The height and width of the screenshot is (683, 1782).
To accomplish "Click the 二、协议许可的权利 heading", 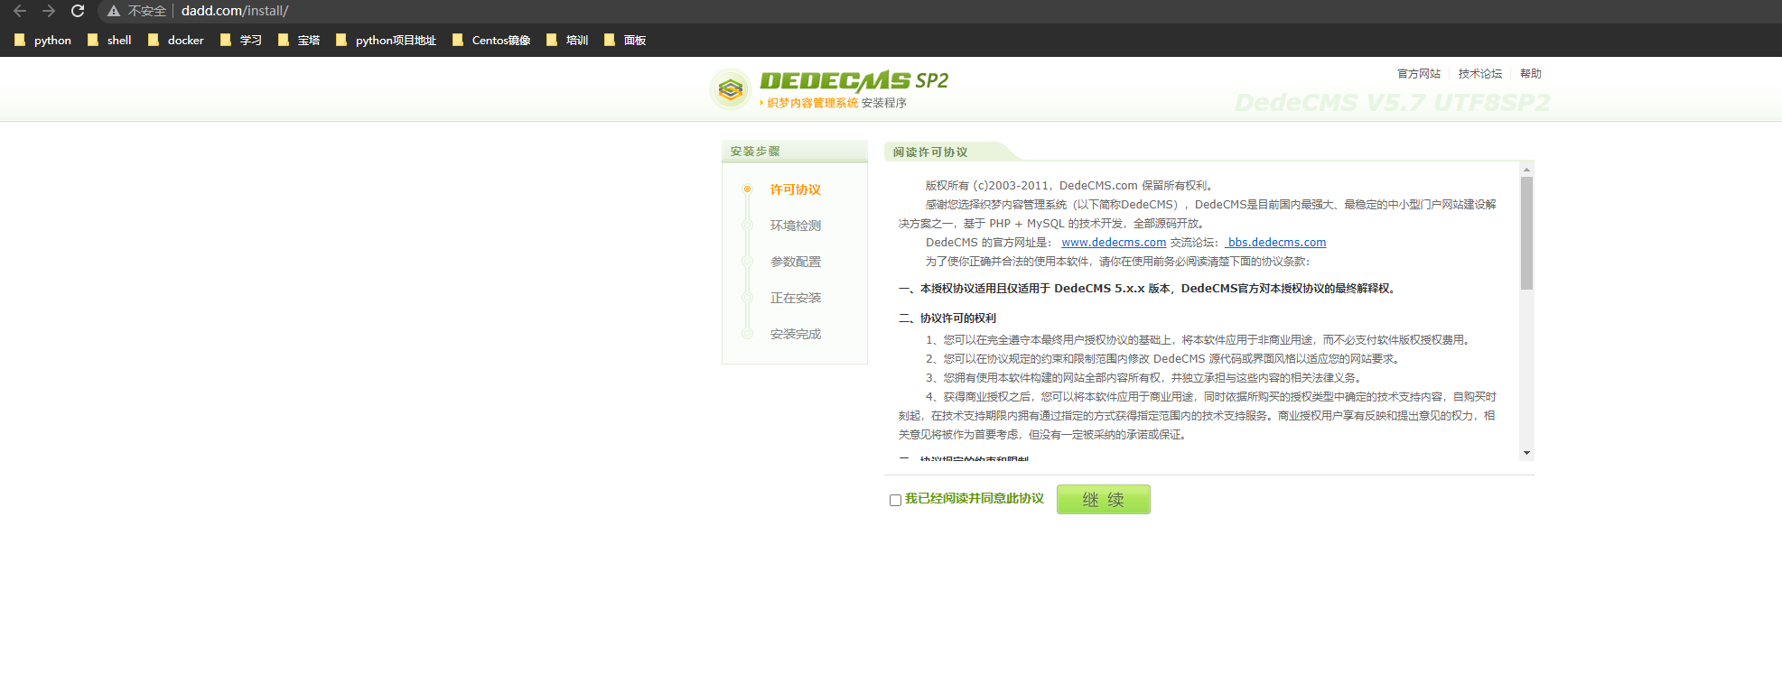I will [x=947, y=318].
